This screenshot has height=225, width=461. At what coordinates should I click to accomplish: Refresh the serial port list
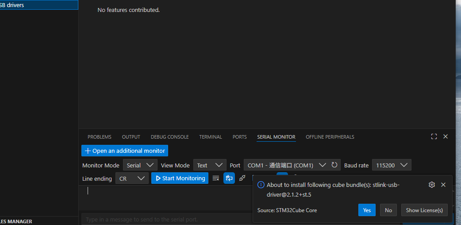click(x=334, y=165)
